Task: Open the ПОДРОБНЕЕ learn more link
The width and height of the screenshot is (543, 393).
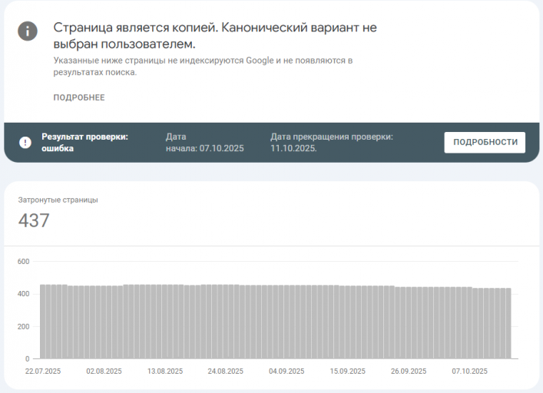Action: pyautogui.click(x=79, y=97)
